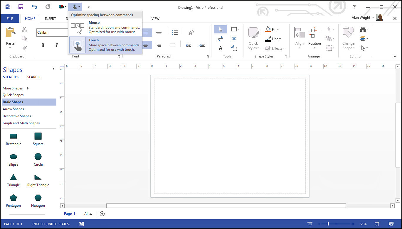Click the Redo arrow in the quick access toolbar
This screenshot has width=402, height=229.
[x=48, y=7]
